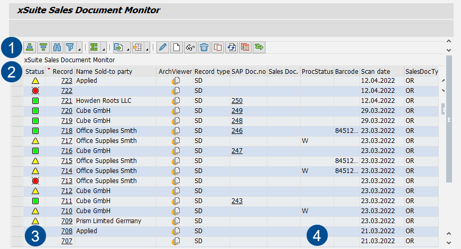Open SAP document 246
The image size is (461, 249).
click(x=237, y=131)
